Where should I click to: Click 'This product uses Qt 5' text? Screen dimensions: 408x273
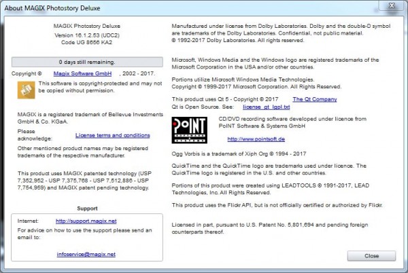coord(225,99)
